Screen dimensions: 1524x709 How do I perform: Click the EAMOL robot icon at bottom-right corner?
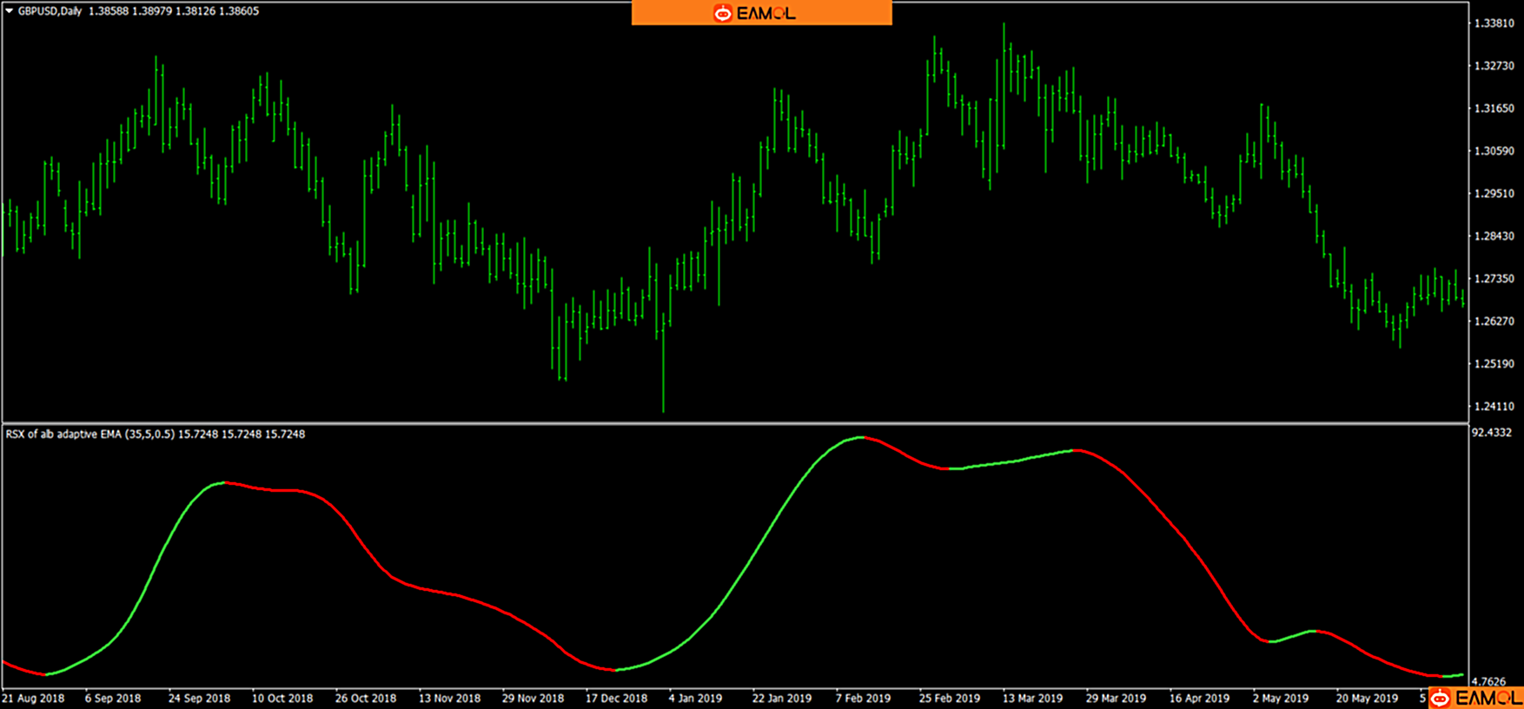point(1441,699)
